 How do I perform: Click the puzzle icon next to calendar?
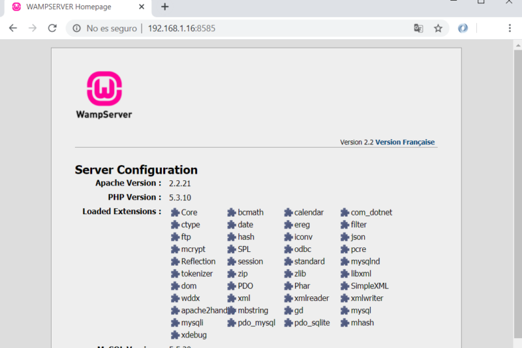pyautogui.click(x=288, y=212)
